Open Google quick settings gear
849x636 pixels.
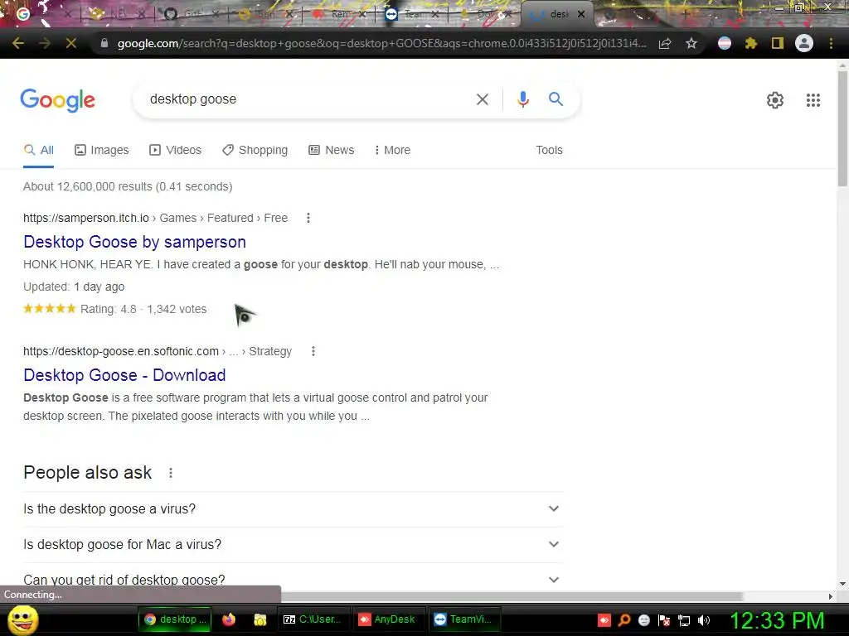tap(775, 100)
